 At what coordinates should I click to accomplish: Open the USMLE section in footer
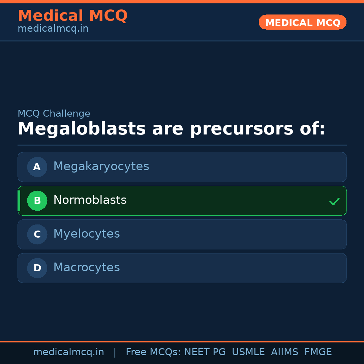coord(248,352)
